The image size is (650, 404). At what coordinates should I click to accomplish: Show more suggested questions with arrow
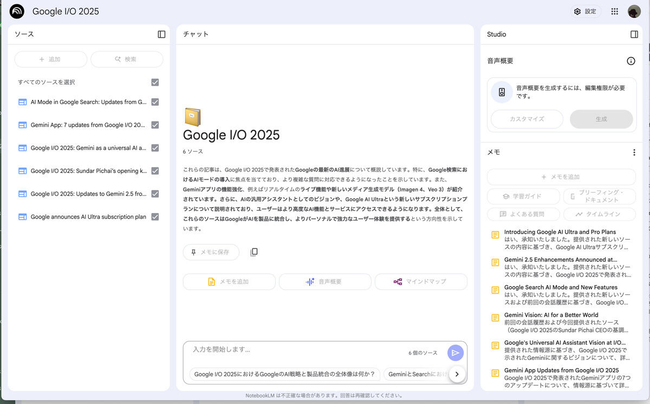pyautogui.click(x=457, y=374)
